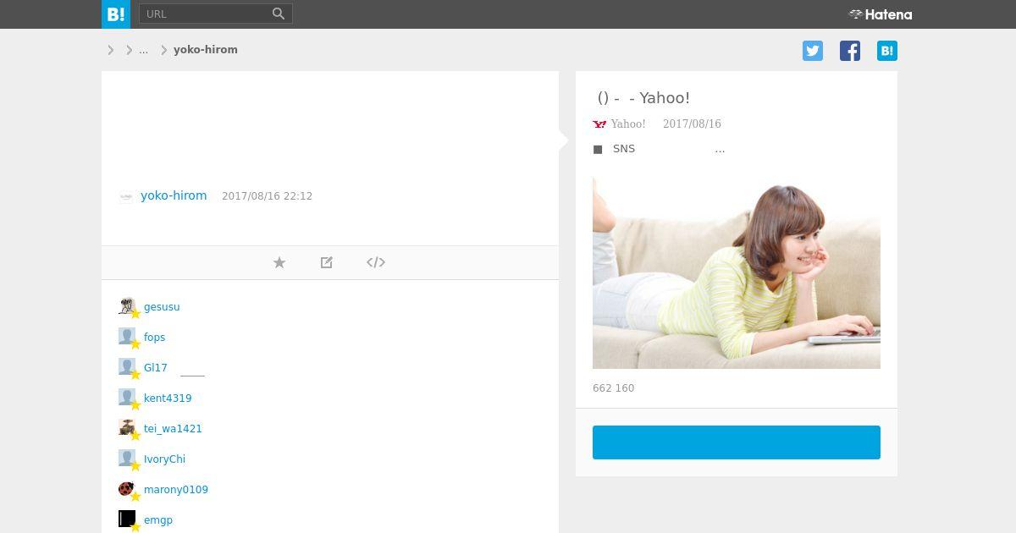Viewport: 1016px width, 533px height.
Task: Select the SNS category tag
Action: pyautogui.click(x=624, y=149)
